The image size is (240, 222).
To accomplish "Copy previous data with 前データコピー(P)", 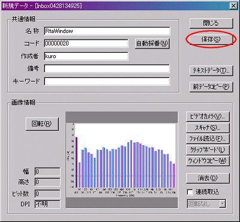I will [x=211, y=87].
